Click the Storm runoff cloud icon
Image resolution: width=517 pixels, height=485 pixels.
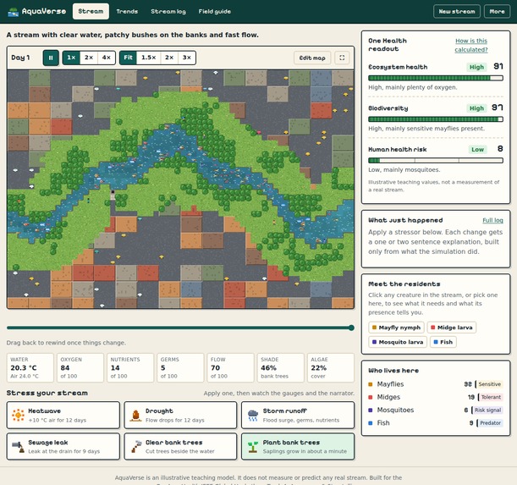[253, 416]
